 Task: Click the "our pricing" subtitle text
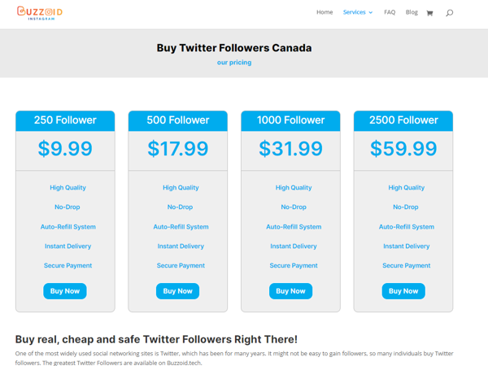coord(234,63)
